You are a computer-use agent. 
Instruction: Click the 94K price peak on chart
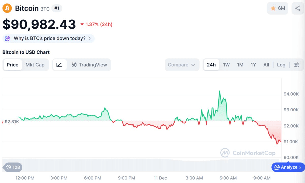click(219, 91)
